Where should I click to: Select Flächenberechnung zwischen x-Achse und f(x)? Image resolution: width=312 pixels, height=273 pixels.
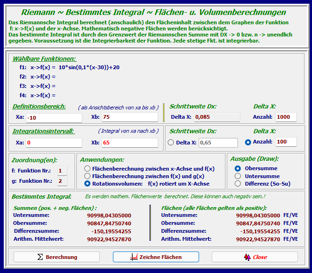click(x=87, y=168)
